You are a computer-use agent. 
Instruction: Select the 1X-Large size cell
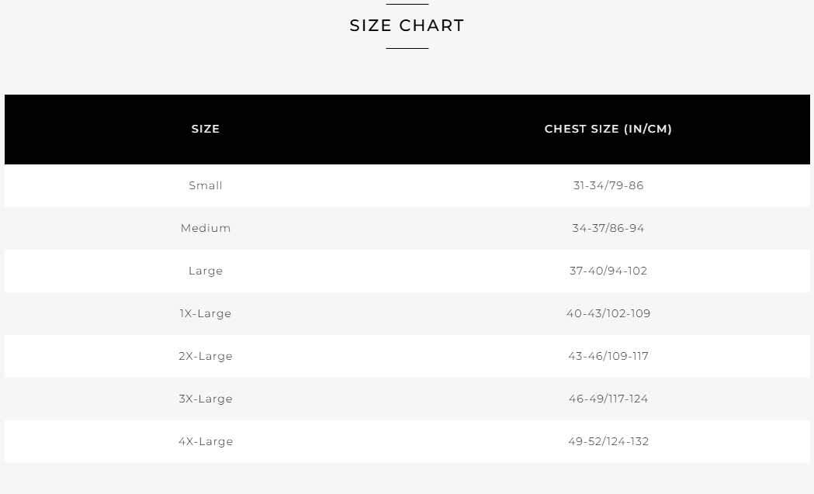(x=206, y=313)
